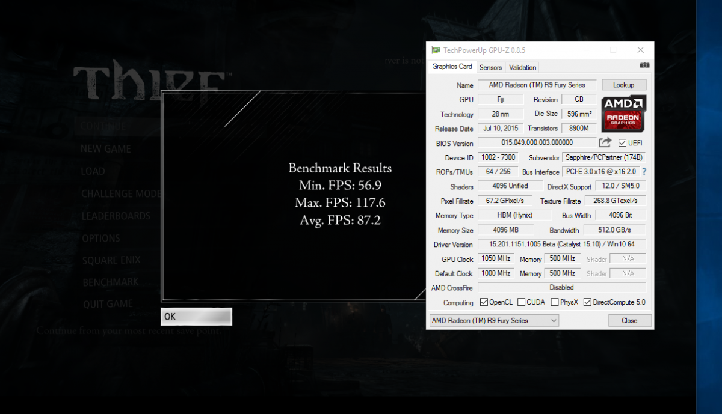
Task: Click the Lookup button
Action: coord(623,85)
